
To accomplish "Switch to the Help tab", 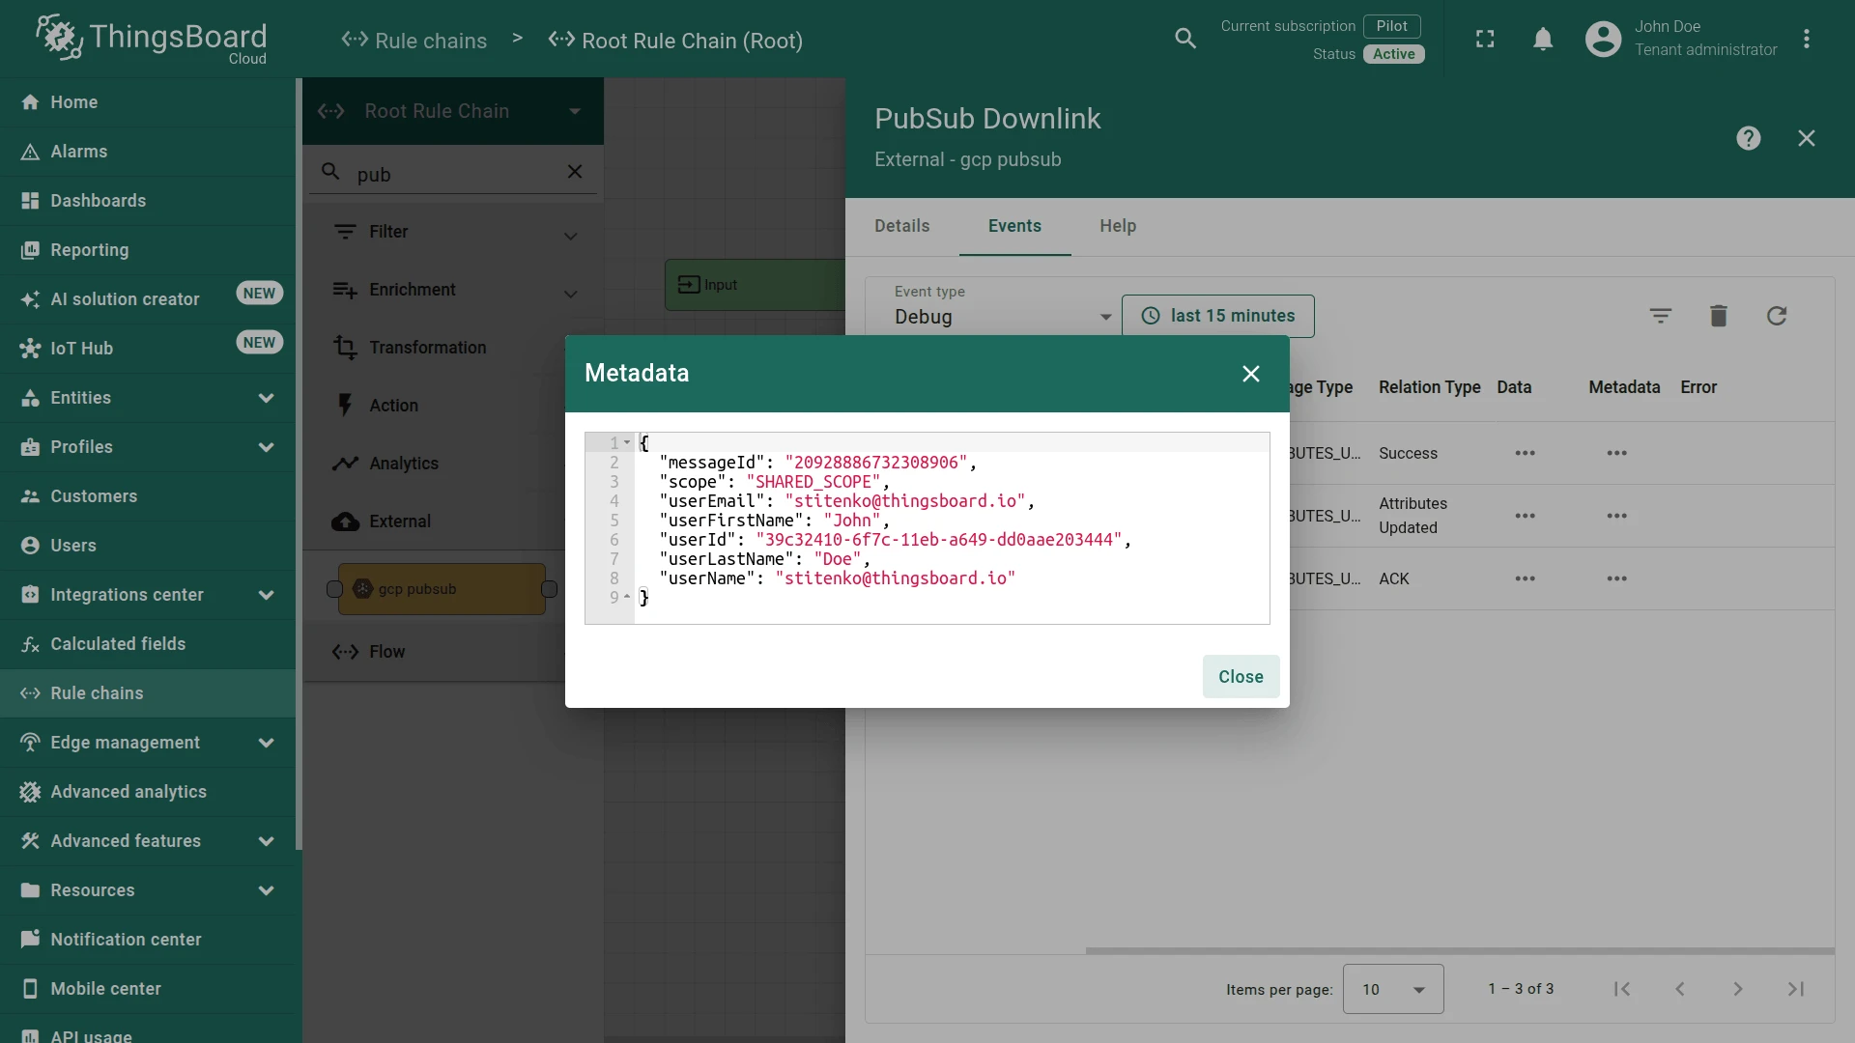I will [1118, 226].
